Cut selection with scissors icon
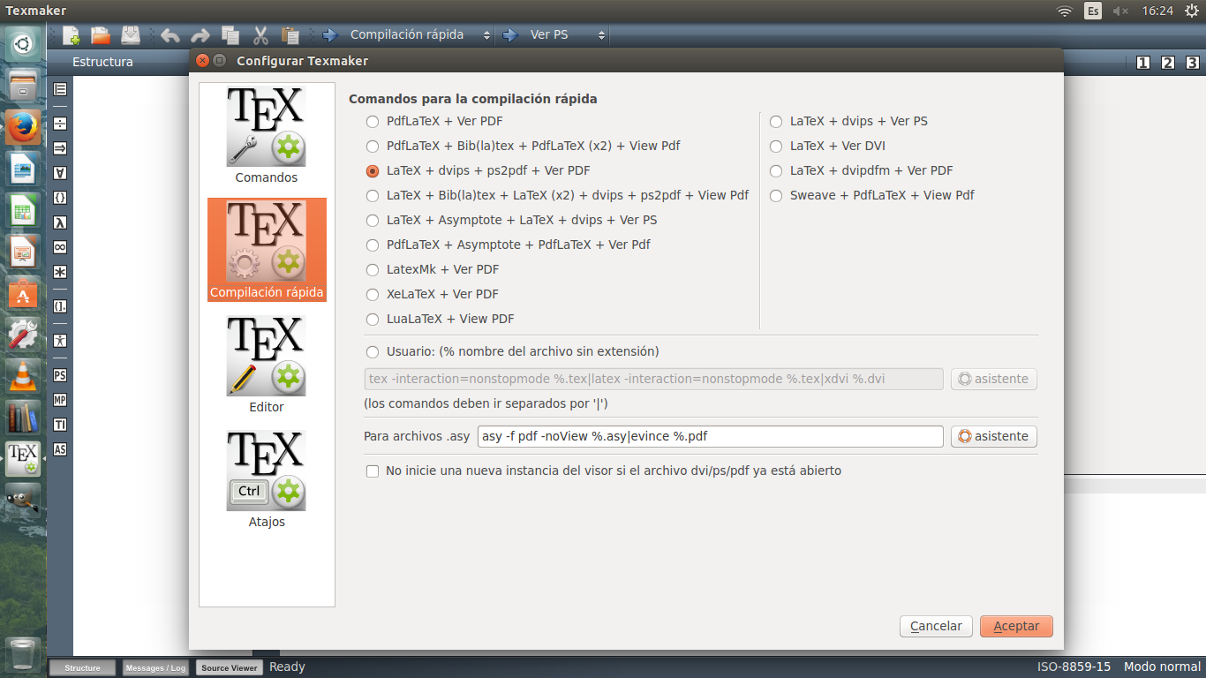Viewport: 1206px width, 678px height. (x=260, y=35)
